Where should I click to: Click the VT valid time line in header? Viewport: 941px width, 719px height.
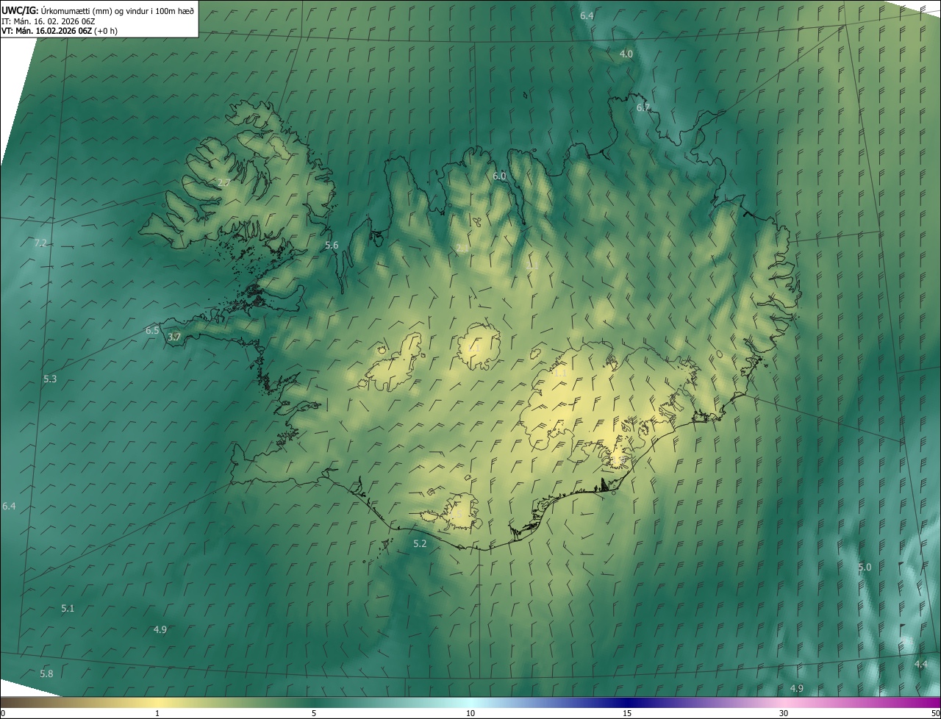(59, 31)
